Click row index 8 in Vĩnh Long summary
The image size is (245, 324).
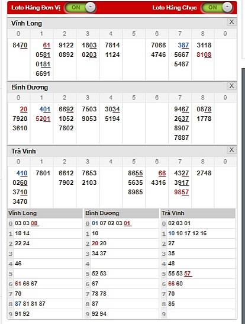pyautogui.click(x=11, y=304)
